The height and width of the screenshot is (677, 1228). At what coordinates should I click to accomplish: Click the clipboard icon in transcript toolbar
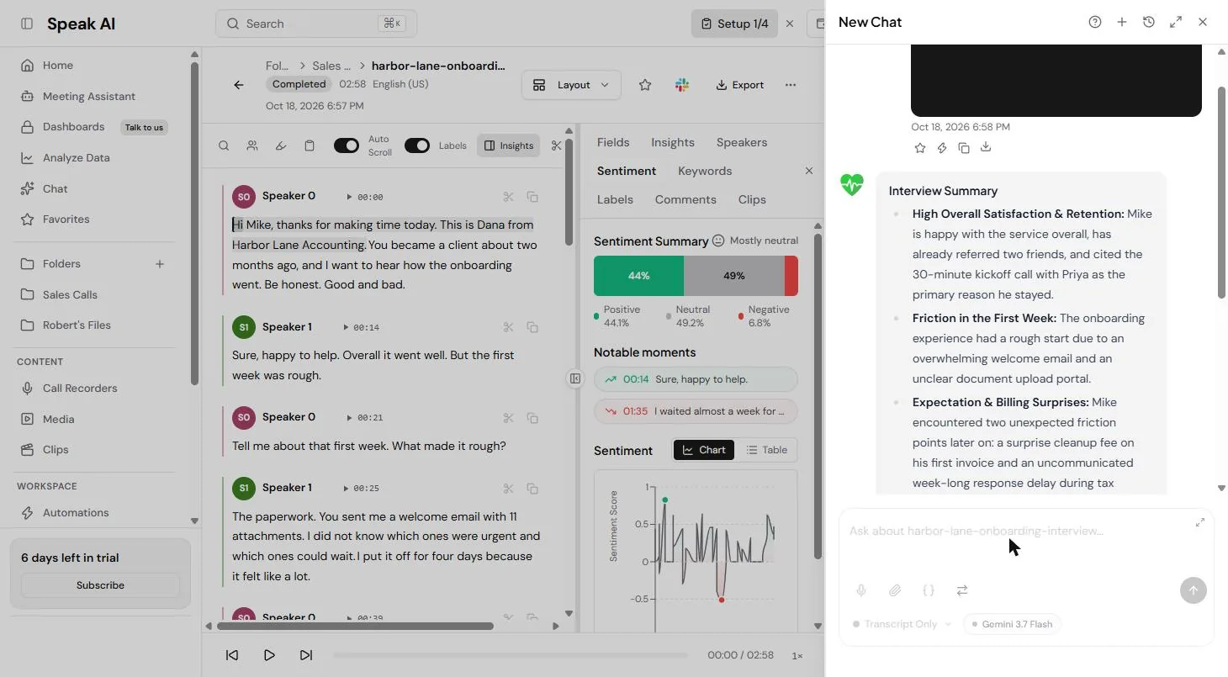310,145
